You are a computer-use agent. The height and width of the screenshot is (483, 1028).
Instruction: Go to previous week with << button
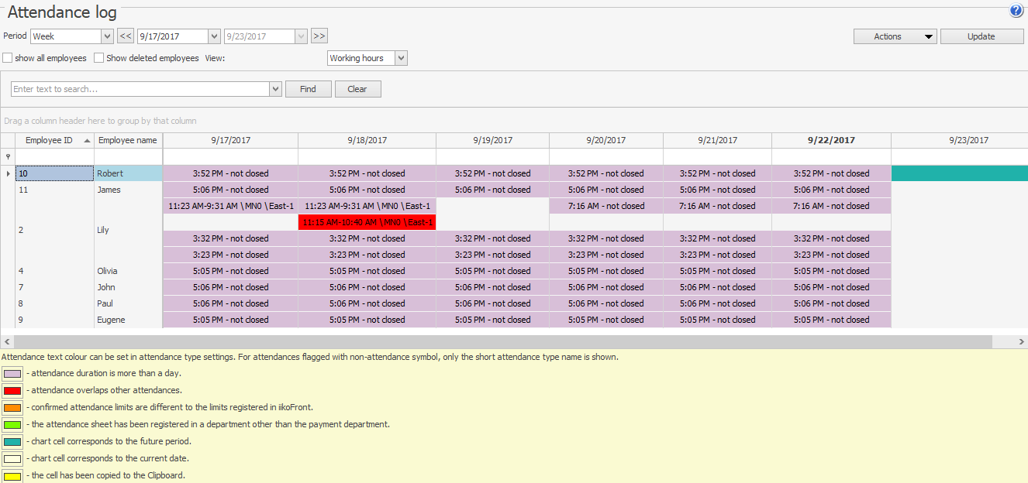(x=126, y=36)
